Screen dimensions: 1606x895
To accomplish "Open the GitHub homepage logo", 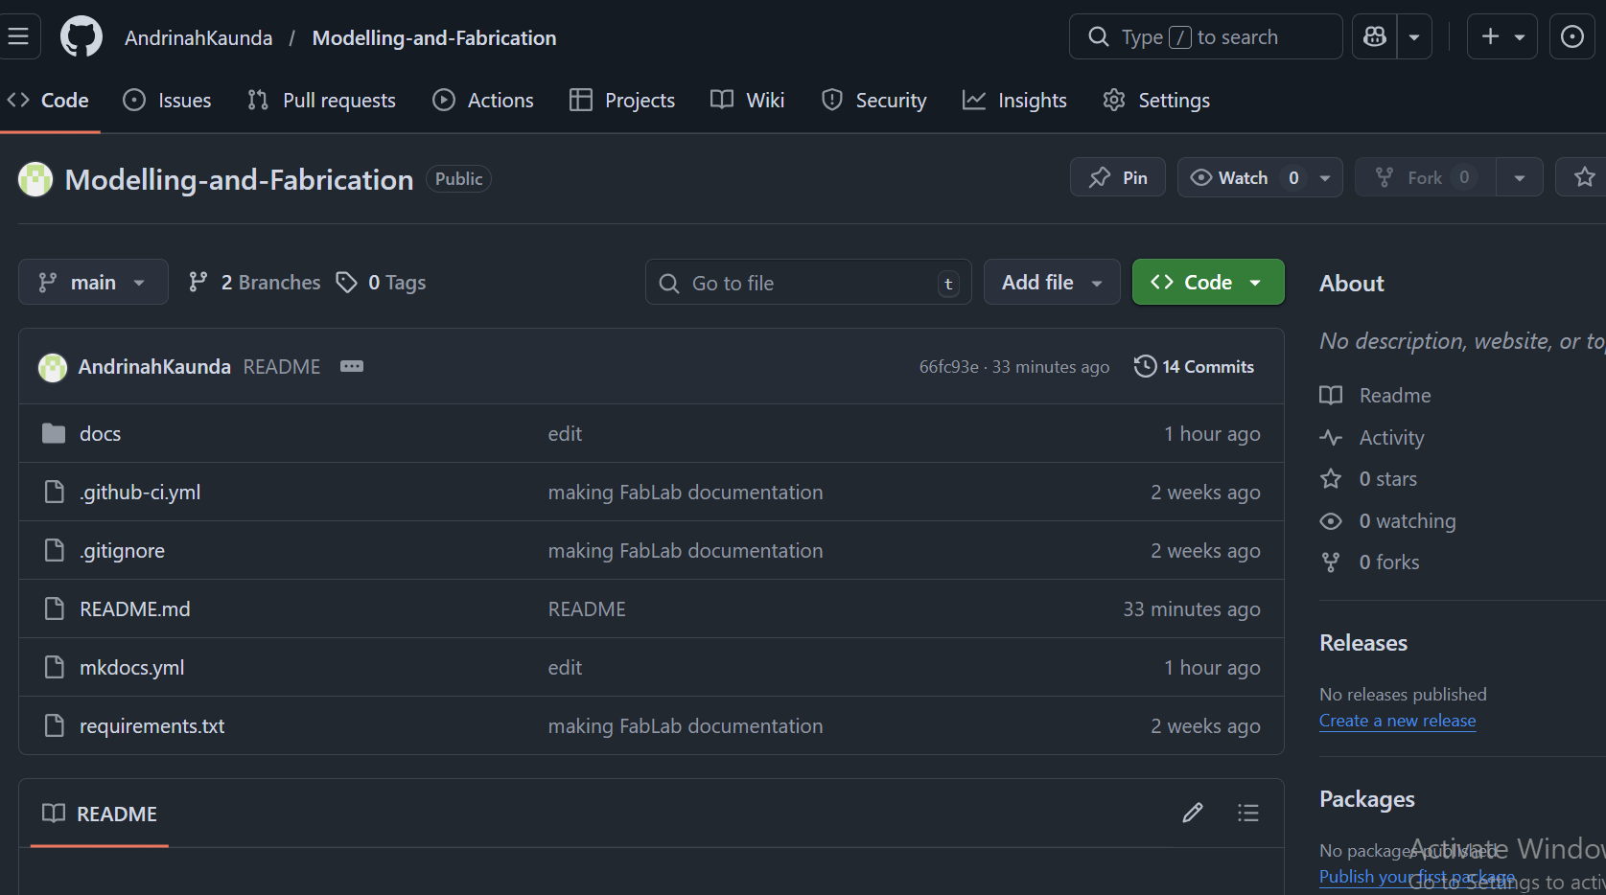I will (x=81, y=37).
